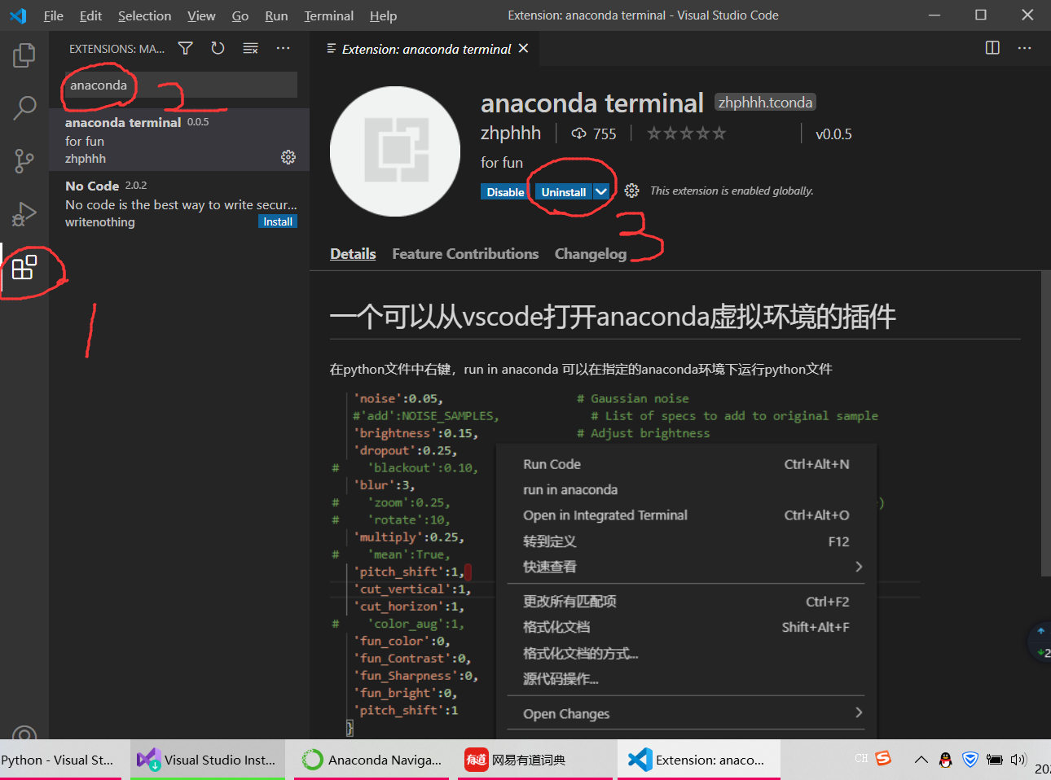Click the extension star rating
Image resolution: width=1051 pixels, height=780 pixels.
point(686,134)
